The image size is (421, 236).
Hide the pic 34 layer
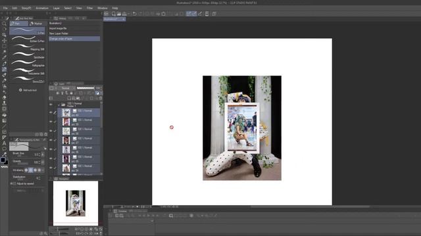pyautogui.click(x=51, y=168)
